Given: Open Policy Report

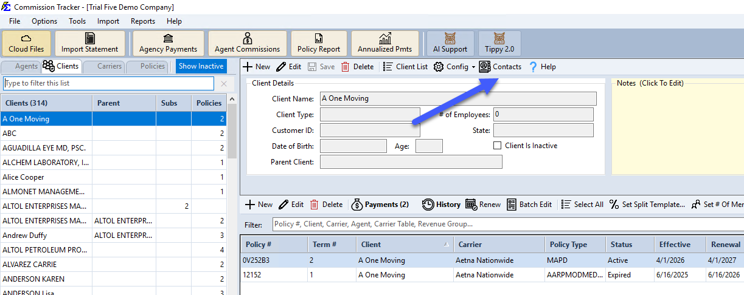Looking at the screenshot, I should click(319, 43).
